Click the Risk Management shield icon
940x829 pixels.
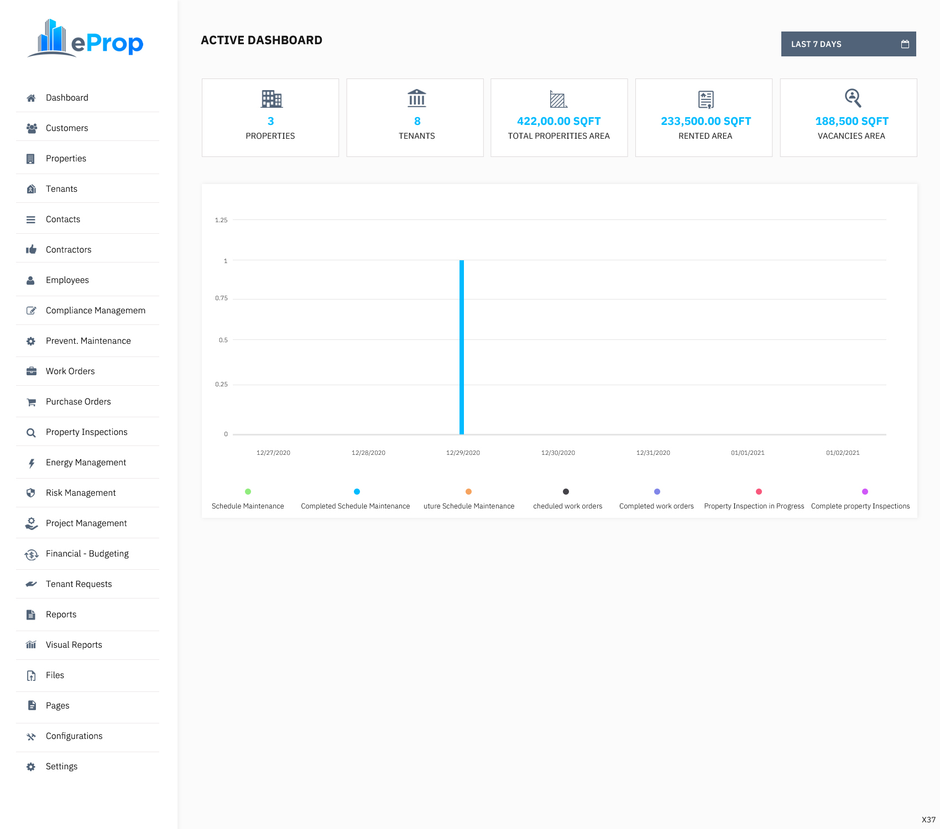pos(32,493)
